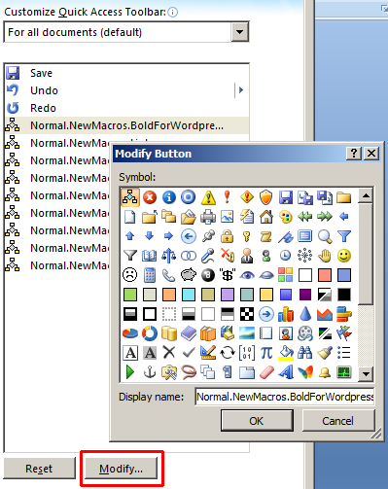Select the microphone symbol

[208, 256]
